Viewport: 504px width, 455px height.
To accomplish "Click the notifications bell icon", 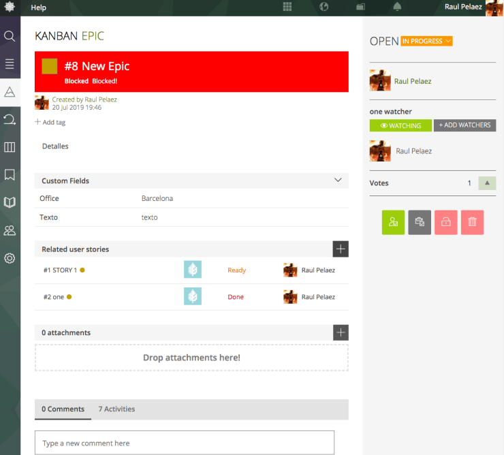I will 398,7.
